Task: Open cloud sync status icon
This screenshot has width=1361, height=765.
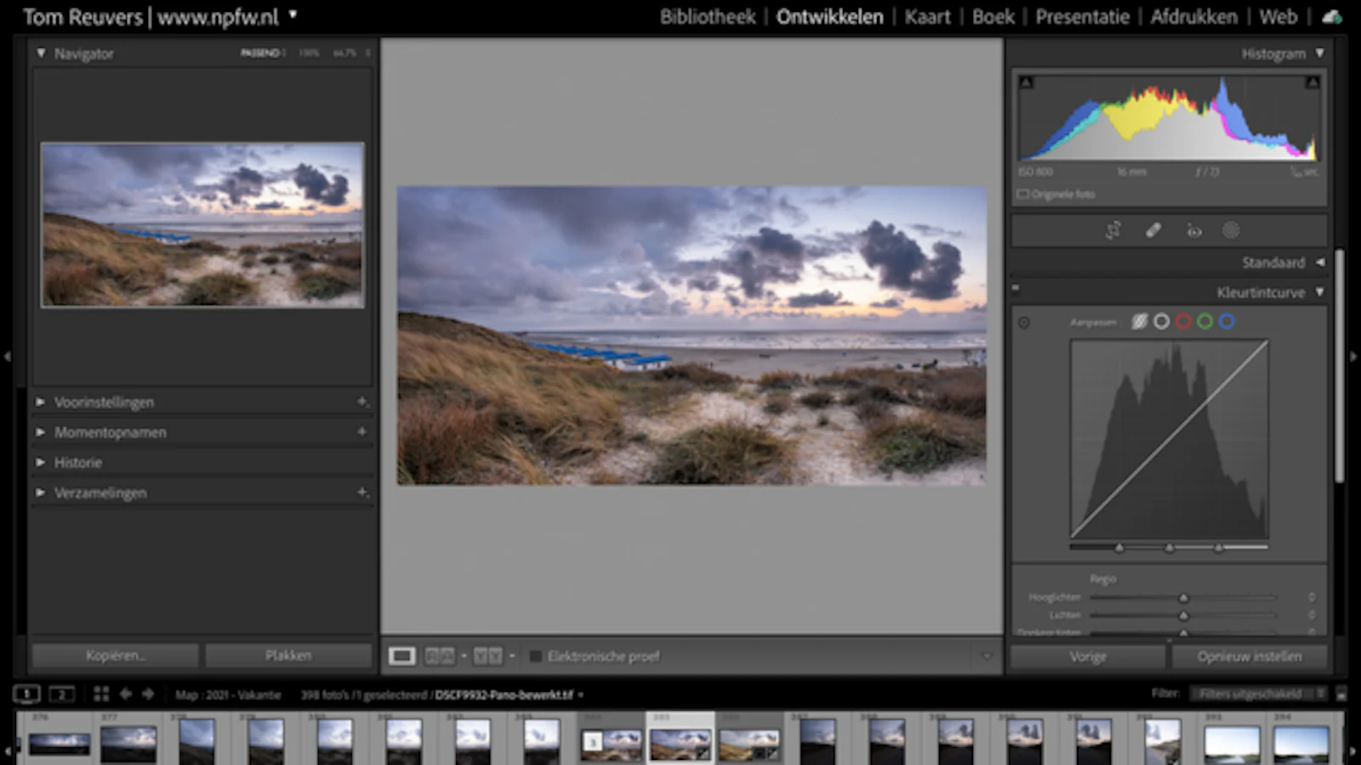Action: 1332,17
